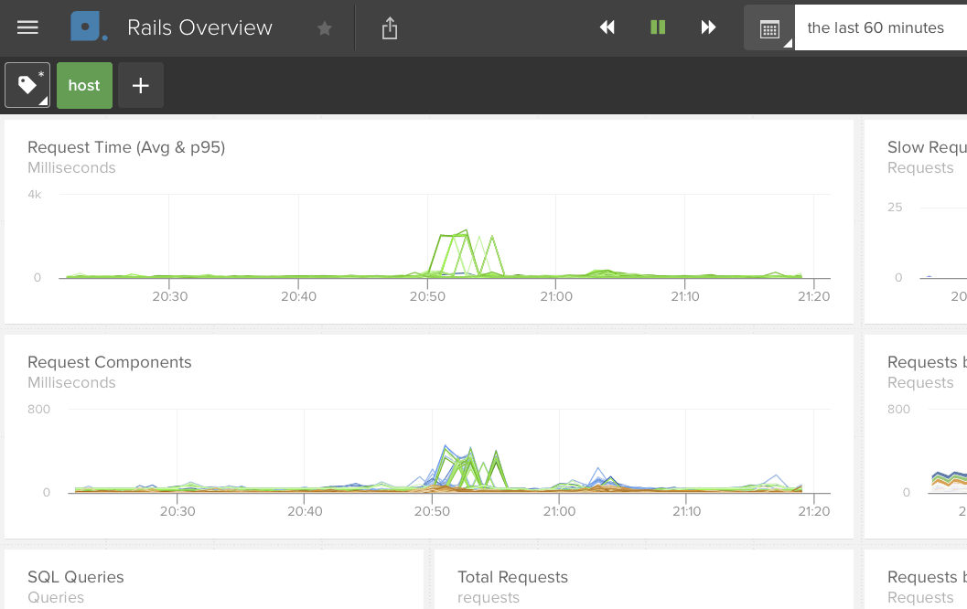Image resolution: width=967 pixels, height=609 pixels.
Task: Click the peak in Request Components chart
Action: coord(446,448)
